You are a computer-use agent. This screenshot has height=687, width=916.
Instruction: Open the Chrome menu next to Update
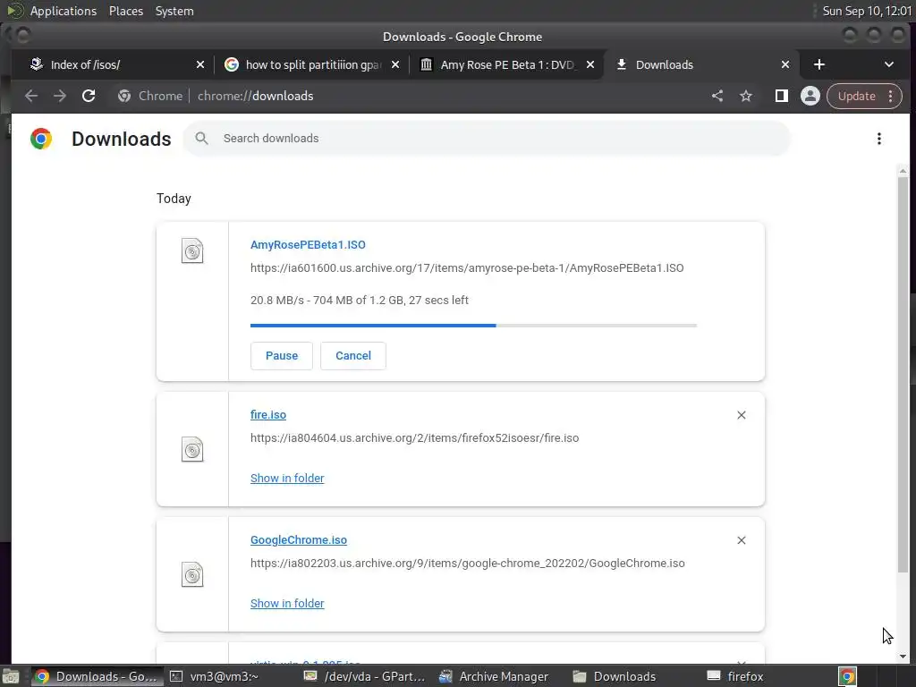(x=890, y=96)
